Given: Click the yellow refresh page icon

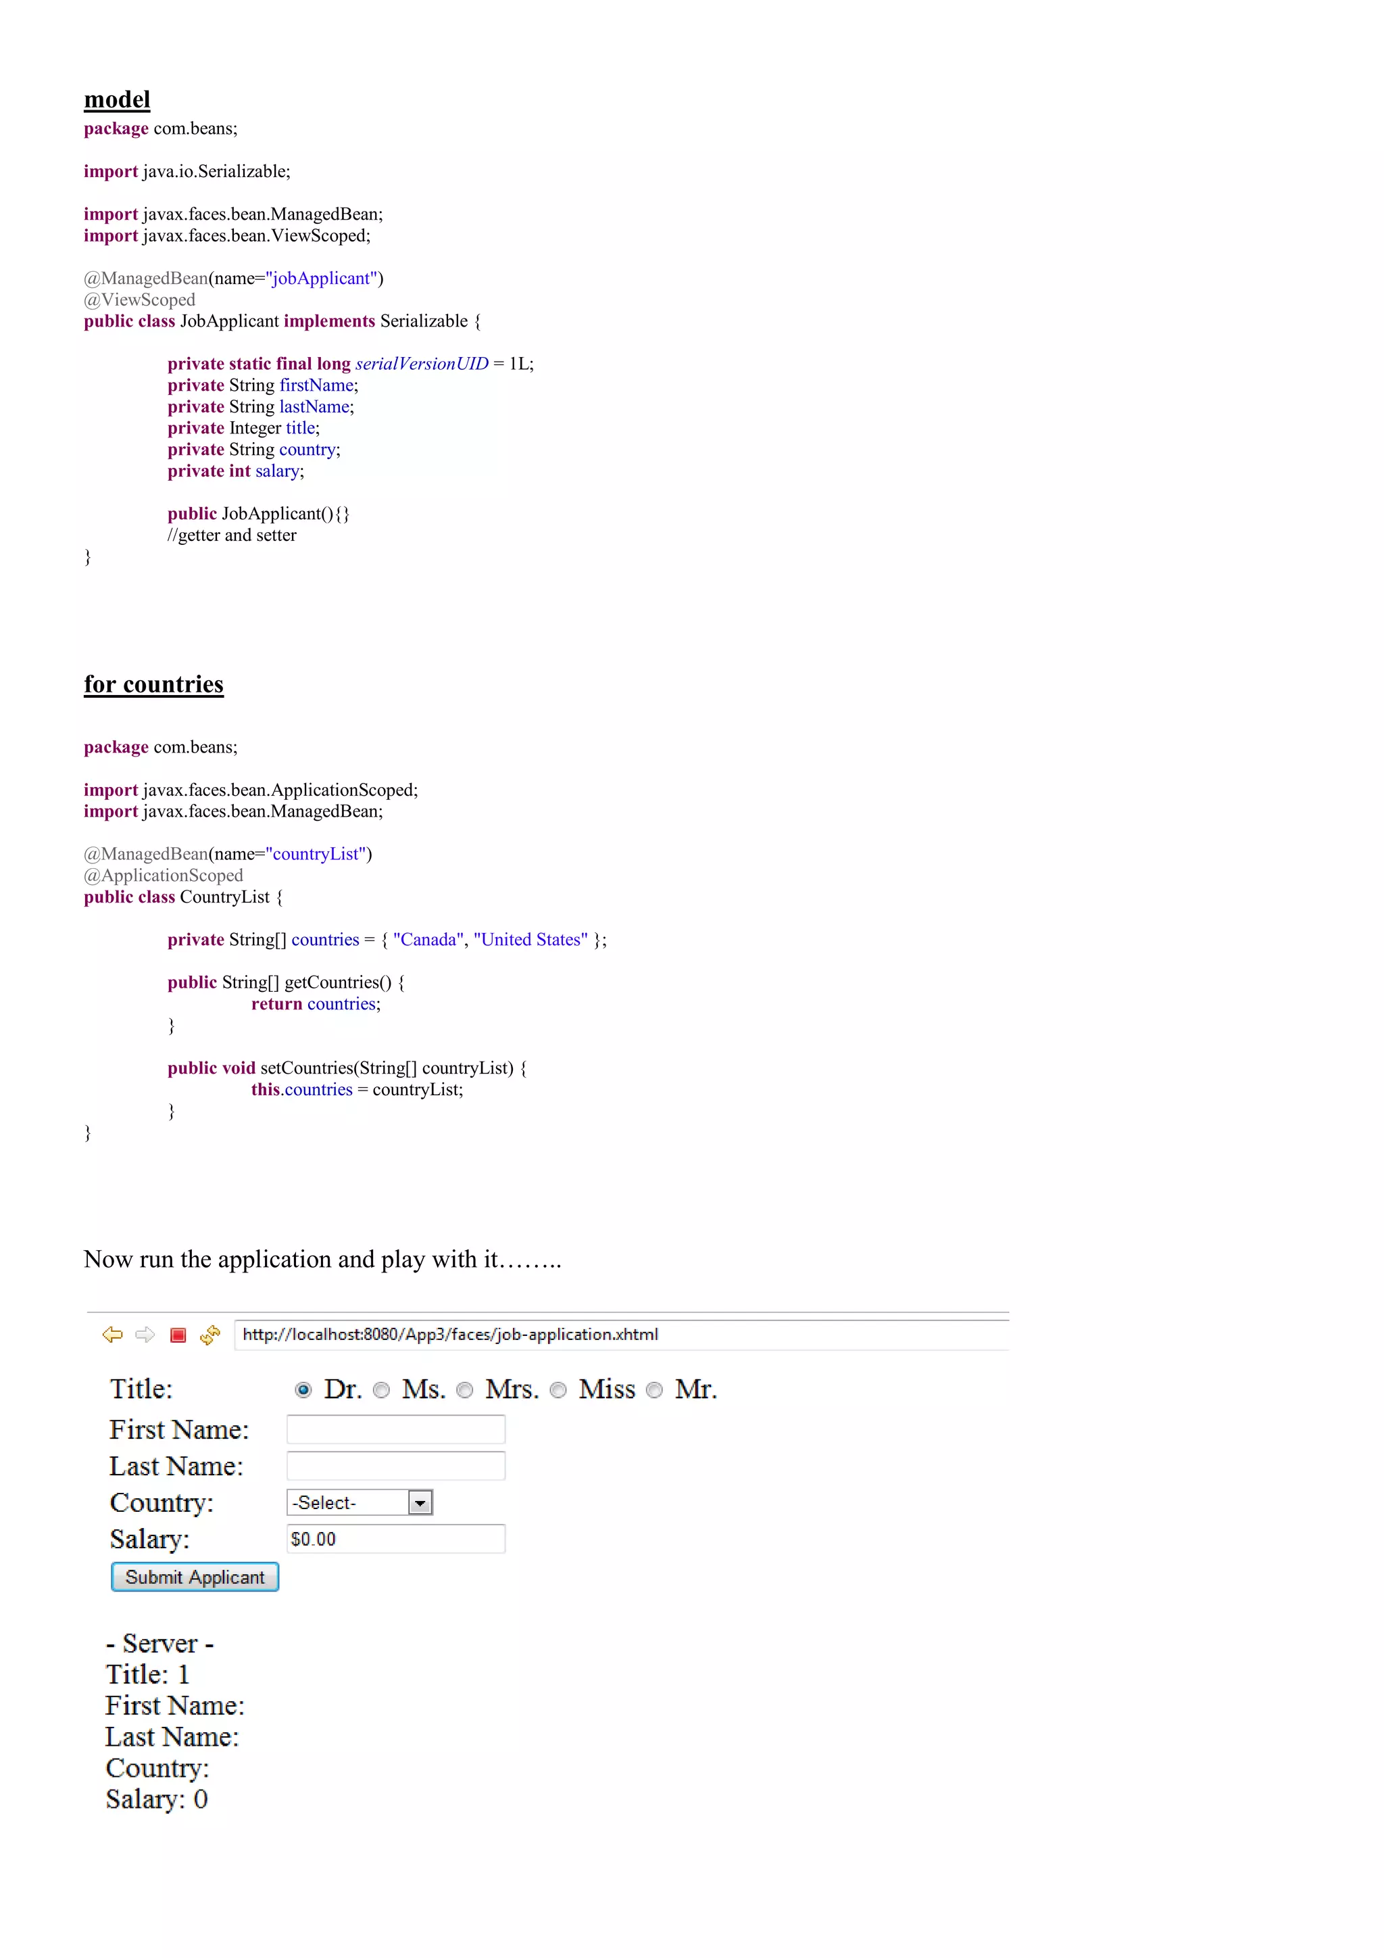Looking at the screenshot, I should tap(209, 1335).
